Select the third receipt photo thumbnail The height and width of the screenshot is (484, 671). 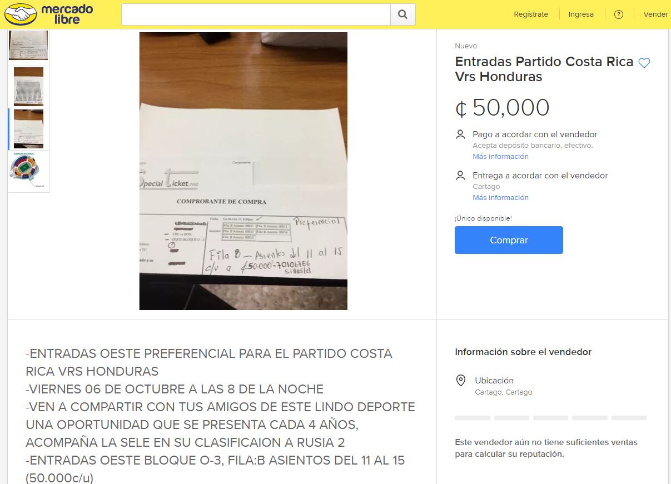tap(28, 129)
